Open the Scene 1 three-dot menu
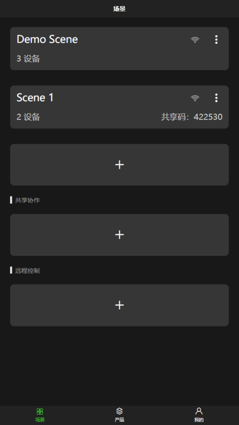 (x=216, y=98)
